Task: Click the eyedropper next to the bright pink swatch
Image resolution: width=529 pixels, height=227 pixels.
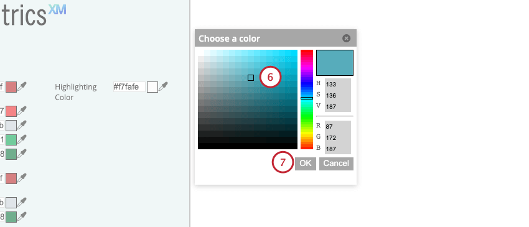Action: click(22, 110)
